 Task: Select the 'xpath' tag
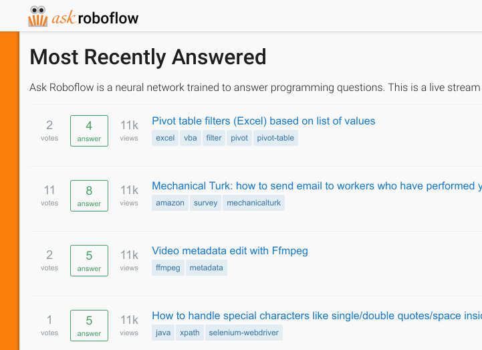pyautogui.click(x=190, y=333)
